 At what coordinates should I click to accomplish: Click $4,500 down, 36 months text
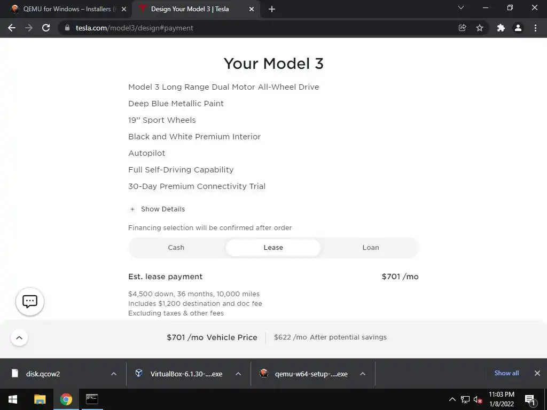point(193,294)
